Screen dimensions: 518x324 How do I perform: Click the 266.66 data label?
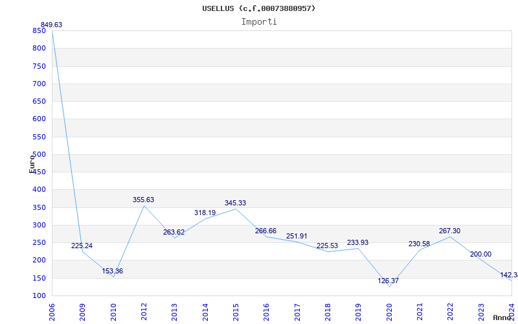point(265,231)
